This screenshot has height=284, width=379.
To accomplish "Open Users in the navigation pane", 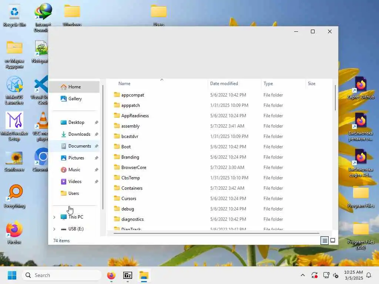I will (x=74, y=193).
